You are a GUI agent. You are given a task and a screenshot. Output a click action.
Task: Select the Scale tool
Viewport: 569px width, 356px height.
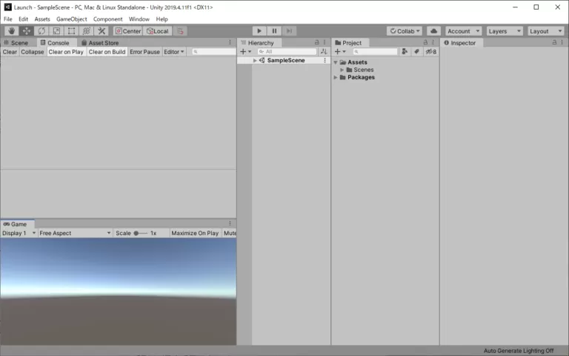pos(56,31)
